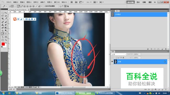This screenshot has width=170, height=95.
Task: Select the Zoom tool
Action: coord(6,40)
